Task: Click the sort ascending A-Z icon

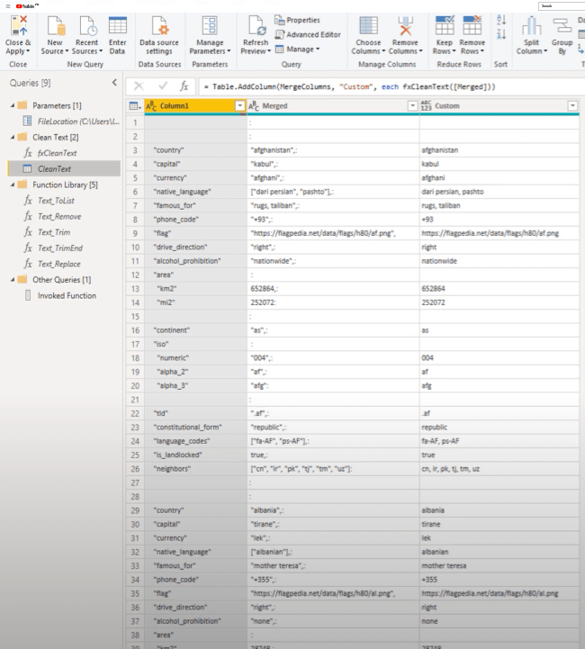Action: 501,20
